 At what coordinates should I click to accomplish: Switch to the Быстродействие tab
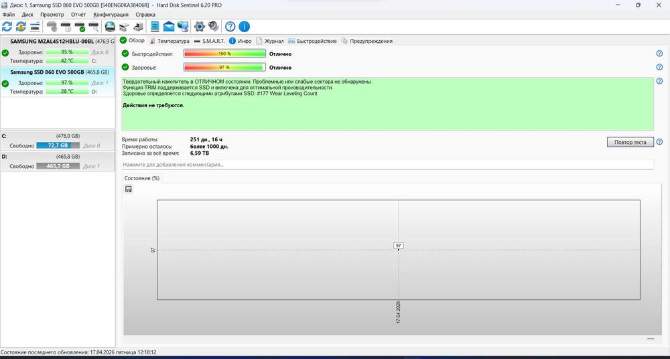click(312, 41)
